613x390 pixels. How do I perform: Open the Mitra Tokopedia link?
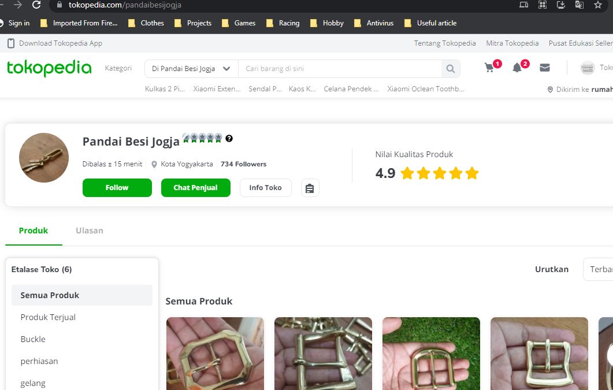512,43
